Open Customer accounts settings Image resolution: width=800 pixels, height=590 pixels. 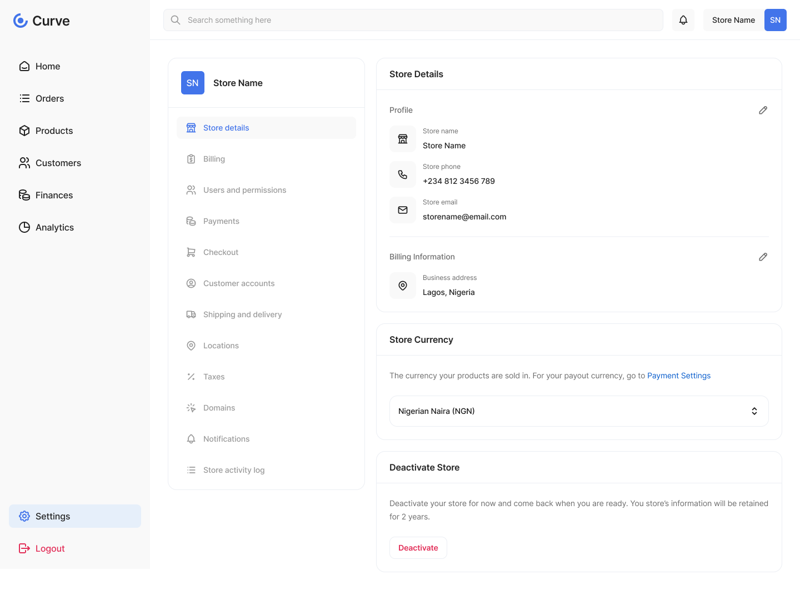click(x=266, y=283)
